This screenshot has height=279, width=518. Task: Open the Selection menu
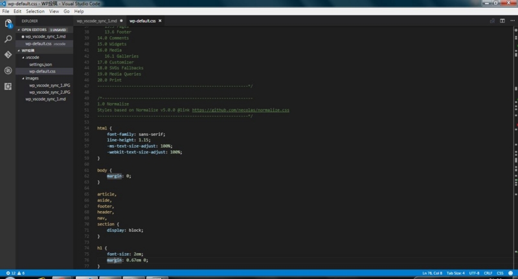[35, 11]
